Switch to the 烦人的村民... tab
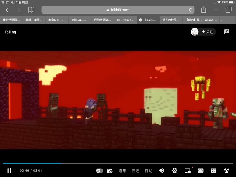 click(171, 20)
